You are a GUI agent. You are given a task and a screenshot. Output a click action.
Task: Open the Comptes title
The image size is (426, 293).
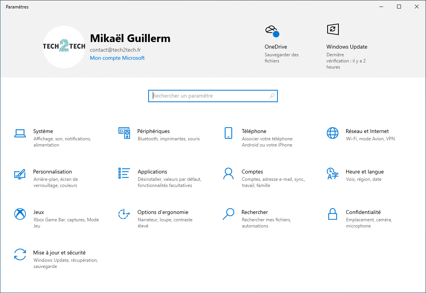tap(252, 172)
